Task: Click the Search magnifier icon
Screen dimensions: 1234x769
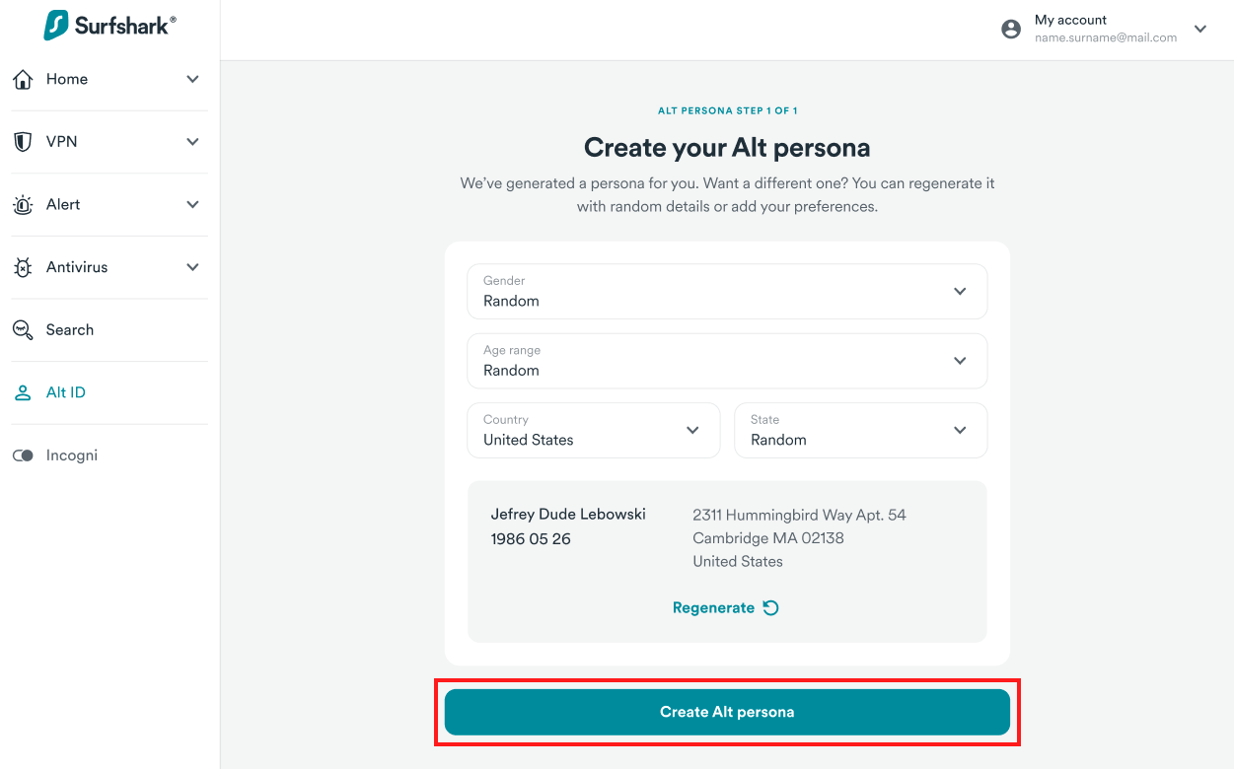Action: [x=23, y=330]
